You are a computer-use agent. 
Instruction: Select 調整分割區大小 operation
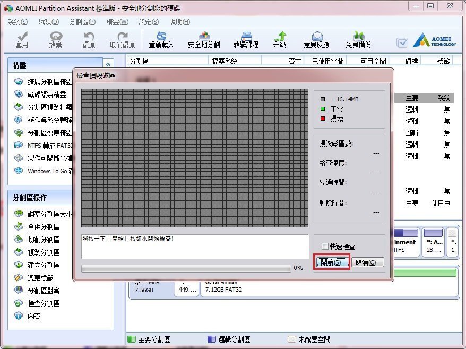pyautogui.click(x=43, y=214)
